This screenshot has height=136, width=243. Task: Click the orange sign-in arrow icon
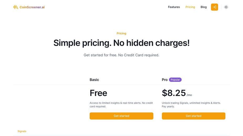[214, 7]
